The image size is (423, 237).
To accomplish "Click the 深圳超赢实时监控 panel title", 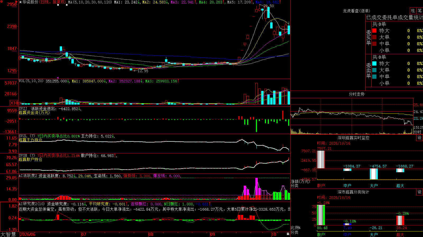I will point(353,138).
